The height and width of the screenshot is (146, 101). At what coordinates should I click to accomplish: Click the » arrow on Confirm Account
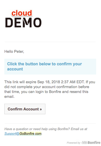tap(41, 109)
